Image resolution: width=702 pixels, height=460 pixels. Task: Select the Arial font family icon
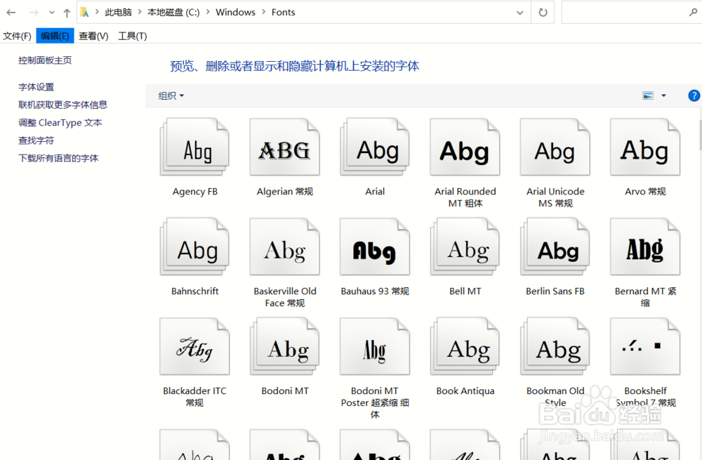click(x=375, y=147)
